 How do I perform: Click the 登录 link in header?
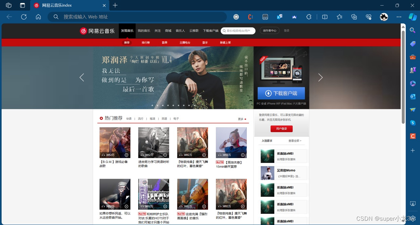(286, 31)
